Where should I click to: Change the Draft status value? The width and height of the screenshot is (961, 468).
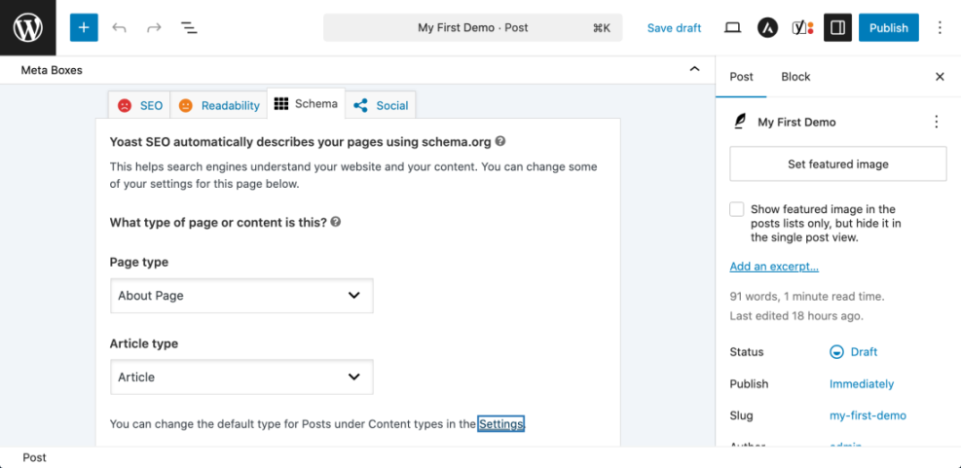coord(864,352)
